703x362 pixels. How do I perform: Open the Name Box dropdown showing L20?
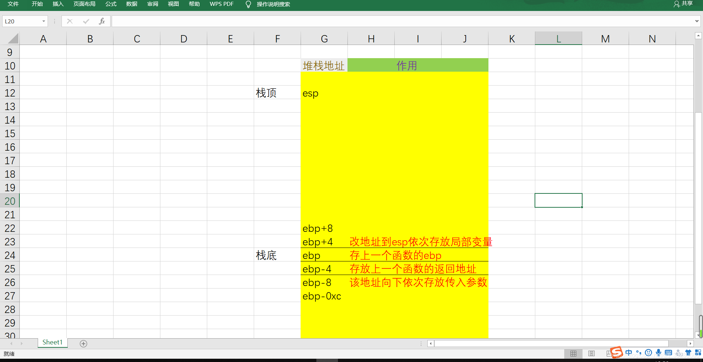pos(43,21)
